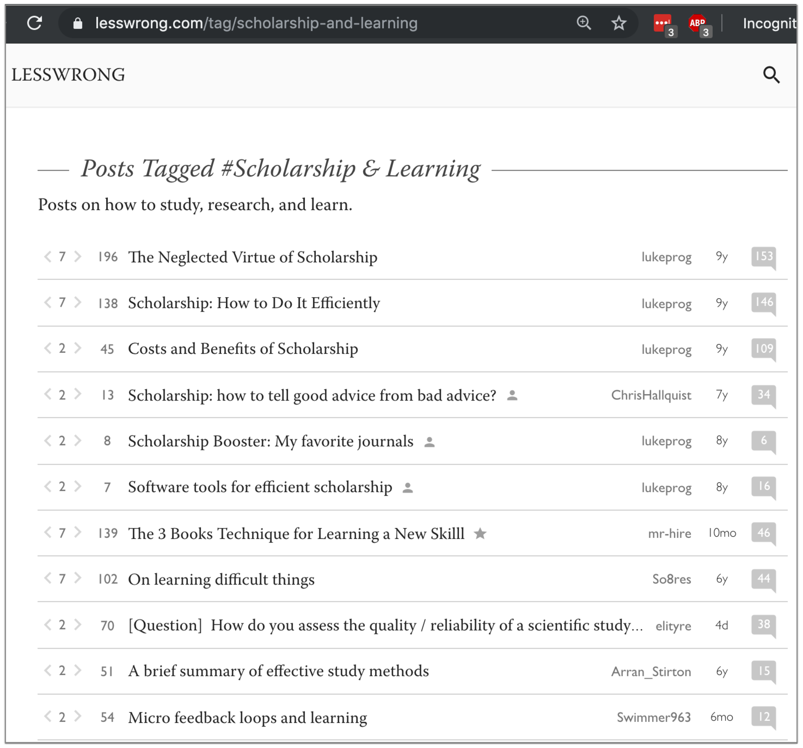Image resolution: width=803 pixels, height=748 pixels.
Task: Open comments on Micro feedback loops and learning
Action: (x=764, y=718)
